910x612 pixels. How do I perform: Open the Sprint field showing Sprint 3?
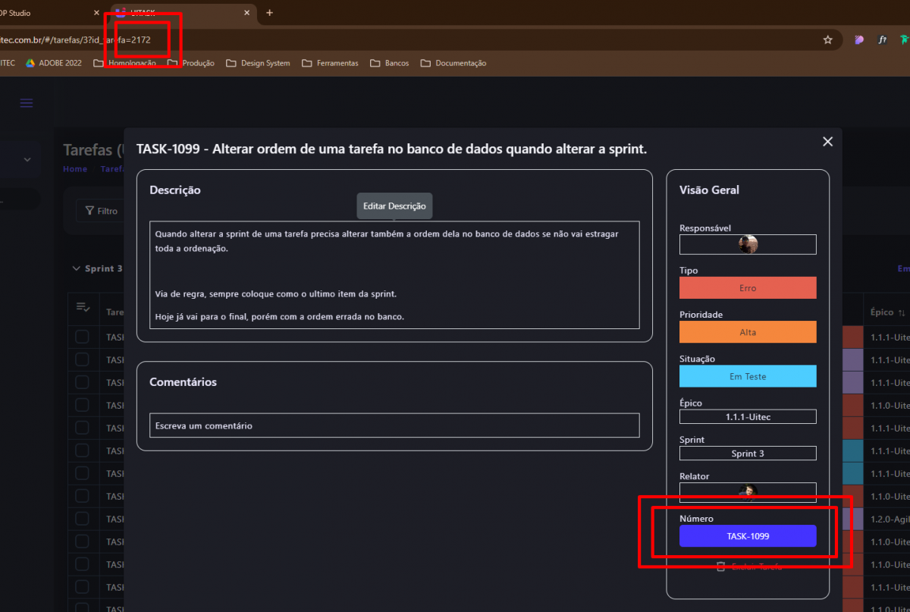[x=748, y=454]
